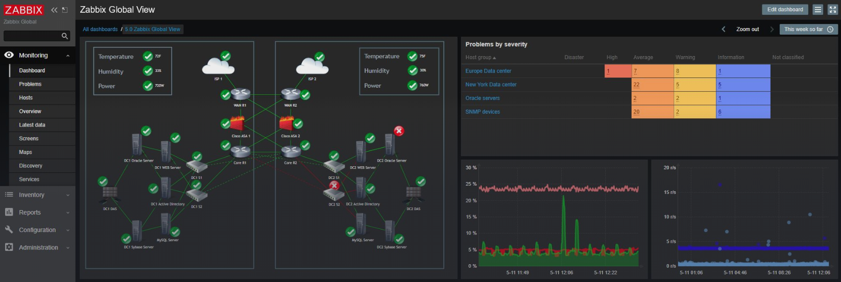Open the SNMP devices host group

click(x=483, y=112)
